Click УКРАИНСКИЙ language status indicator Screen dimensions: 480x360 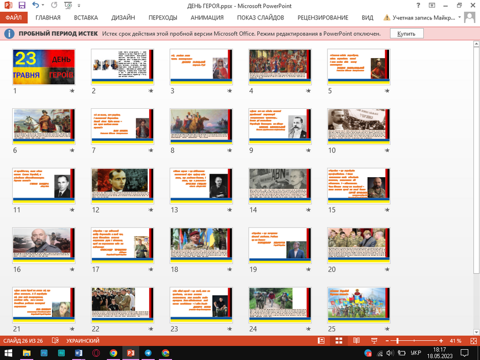[83, 341]
